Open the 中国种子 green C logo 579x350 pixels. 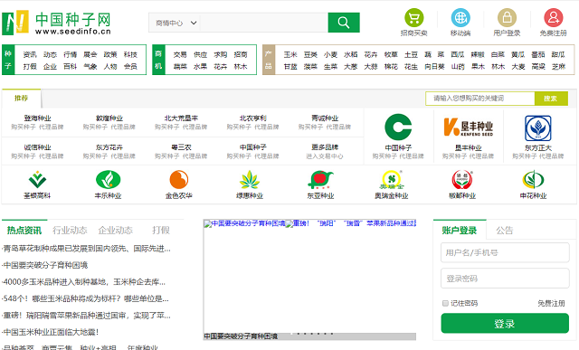pyautogui.click(x=398, y=127)
